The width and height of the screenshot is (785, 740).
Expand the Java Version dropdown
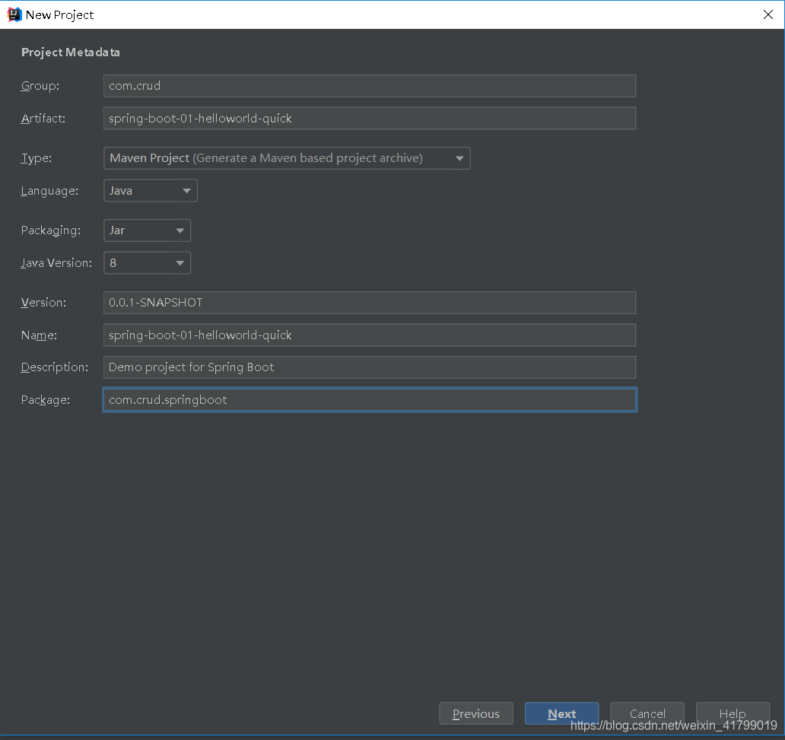148,263
